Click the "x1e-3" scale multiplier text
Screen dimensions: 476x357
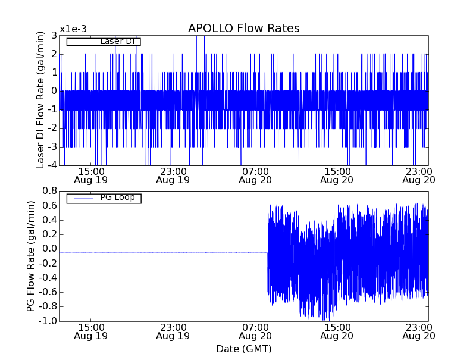(x=73, y=29)
